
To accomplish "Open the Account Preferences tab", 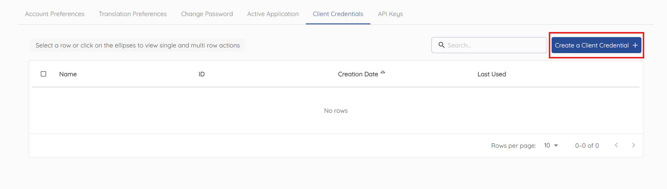I will tap(55, 14).
